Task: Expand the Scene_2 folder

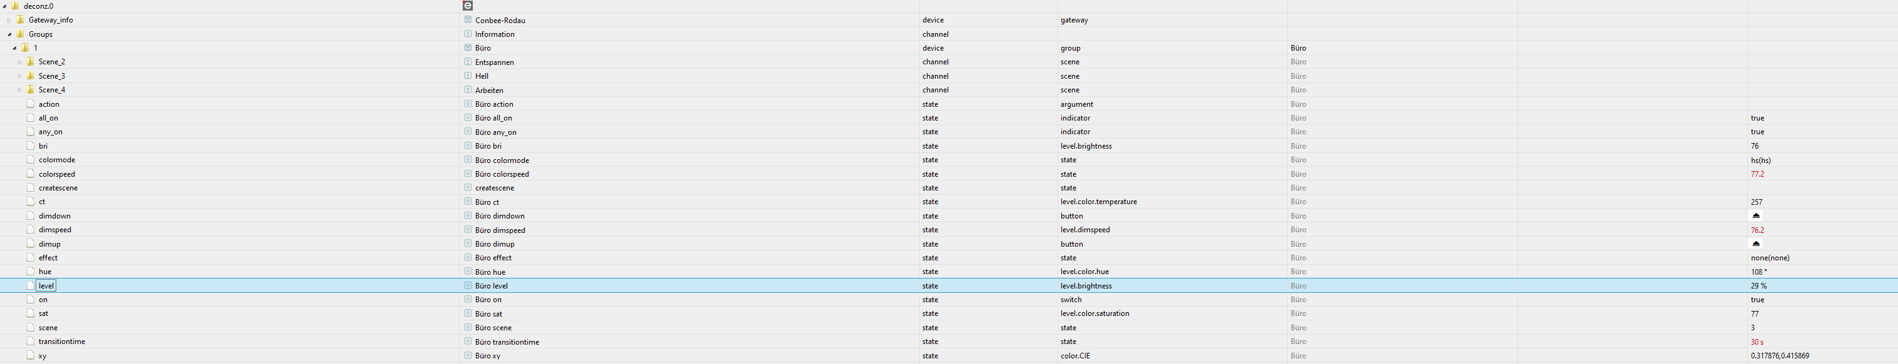Action: [x=20, y=62]
